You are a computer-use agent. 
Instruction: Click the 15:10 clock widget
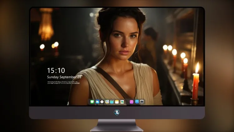[x=56, y=70]
